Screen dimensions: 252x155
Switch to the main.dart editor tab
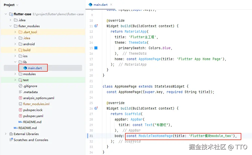pos(98,5)
